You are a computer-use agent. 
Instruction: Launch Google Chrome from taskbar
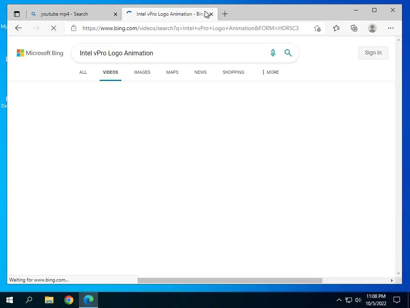[69, 300]
